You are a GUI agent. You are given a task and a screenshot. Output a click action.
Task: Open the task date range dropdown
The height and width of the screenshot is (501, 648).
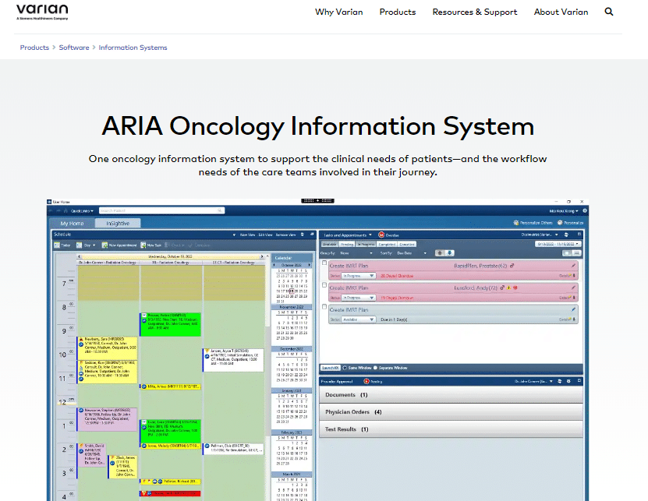pos(558,244)
